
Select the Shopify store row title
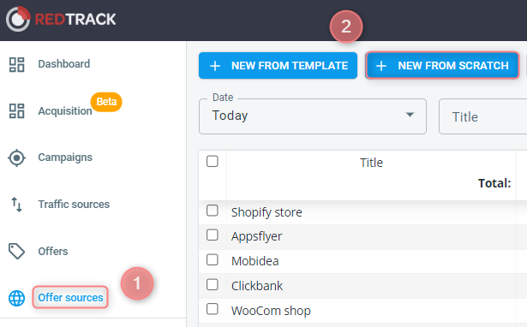point(266,212)
